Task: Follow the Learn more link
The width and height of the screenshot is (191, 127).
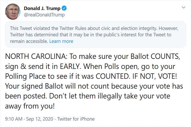Action: point(61,41)
